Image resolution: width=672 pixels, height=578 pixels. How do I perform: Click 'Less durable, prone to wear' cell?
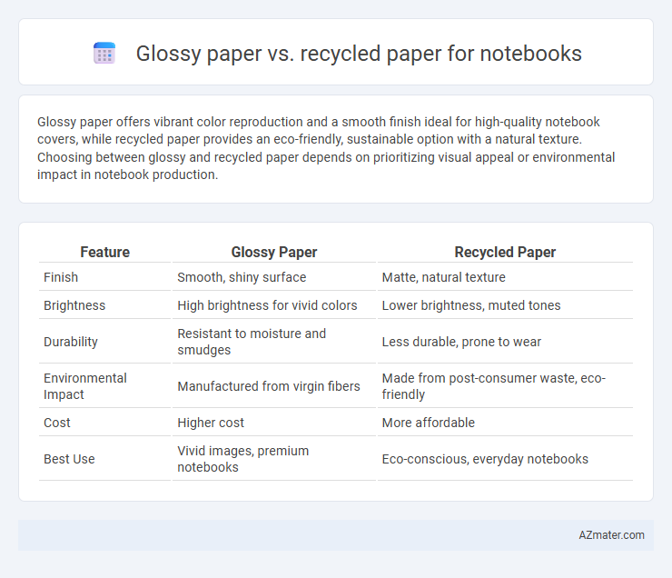[505, 342]
